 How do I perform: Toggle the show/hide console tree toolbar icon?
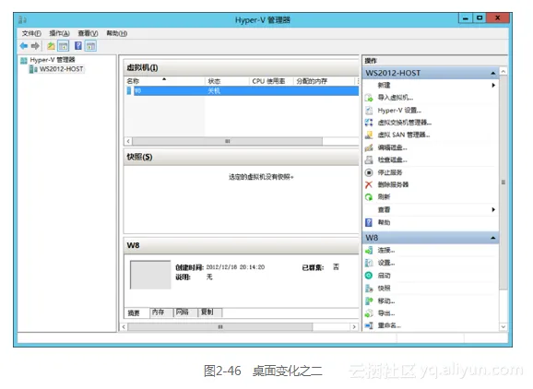64,45
